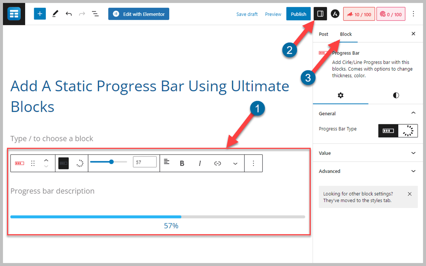Viewport: 426px width, 266px height.
Task: Select Circle type under Progress Bar Type
Action: pos(408,130)
